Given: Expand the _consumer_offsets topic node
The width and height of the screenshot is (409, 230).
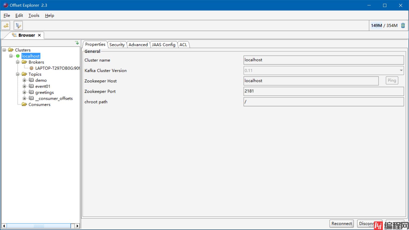Looking at the screenshot, I should (25, 98).
